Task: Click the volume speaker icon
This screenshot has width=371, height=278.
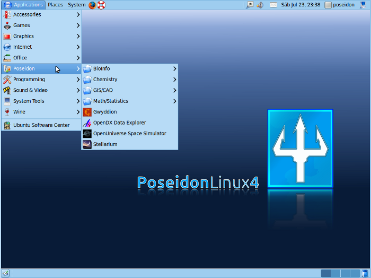Action: click(x=260, y=5)
